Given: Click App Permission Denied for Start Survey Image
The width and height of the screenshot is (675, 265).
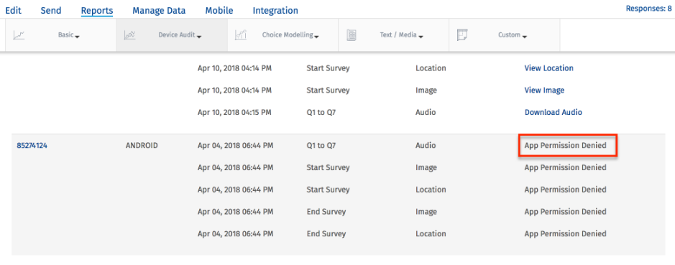Looking at the screenshot, I should [565, 167].
